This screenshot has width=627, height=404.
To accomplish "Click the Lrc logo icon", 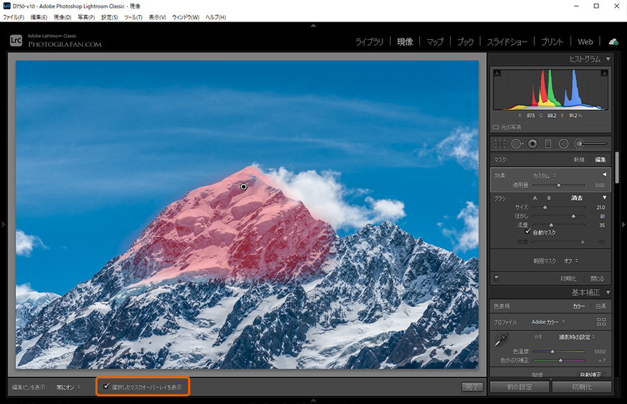I will click(x=16, y=40).
